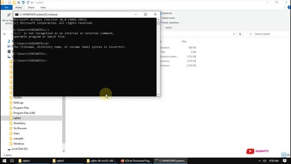Screen dimensions: 291x164
Task: Show hidden system tray icons
Action: point(260,161)
